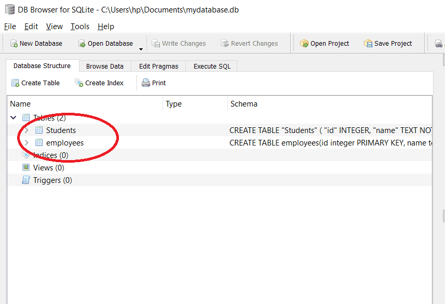Click the Triggers scroll icon
The width and height of the screenshot is (445, 304).
click(26, 180)
